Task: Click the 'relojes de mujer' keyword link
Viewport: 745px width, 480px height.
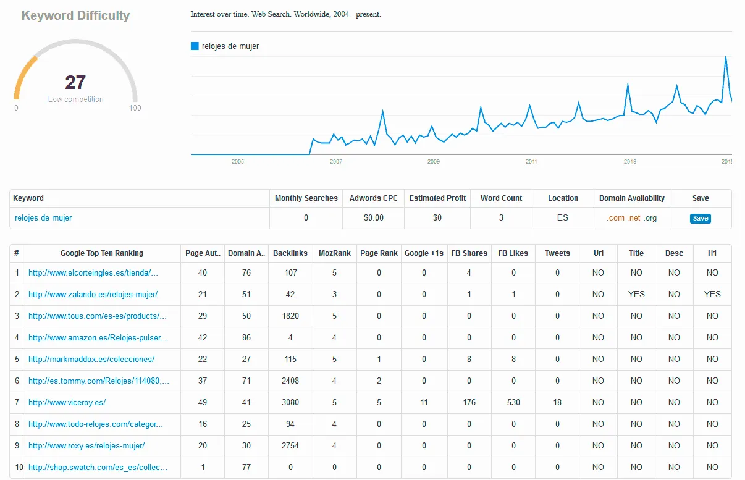Action: [x=43, y=217]
